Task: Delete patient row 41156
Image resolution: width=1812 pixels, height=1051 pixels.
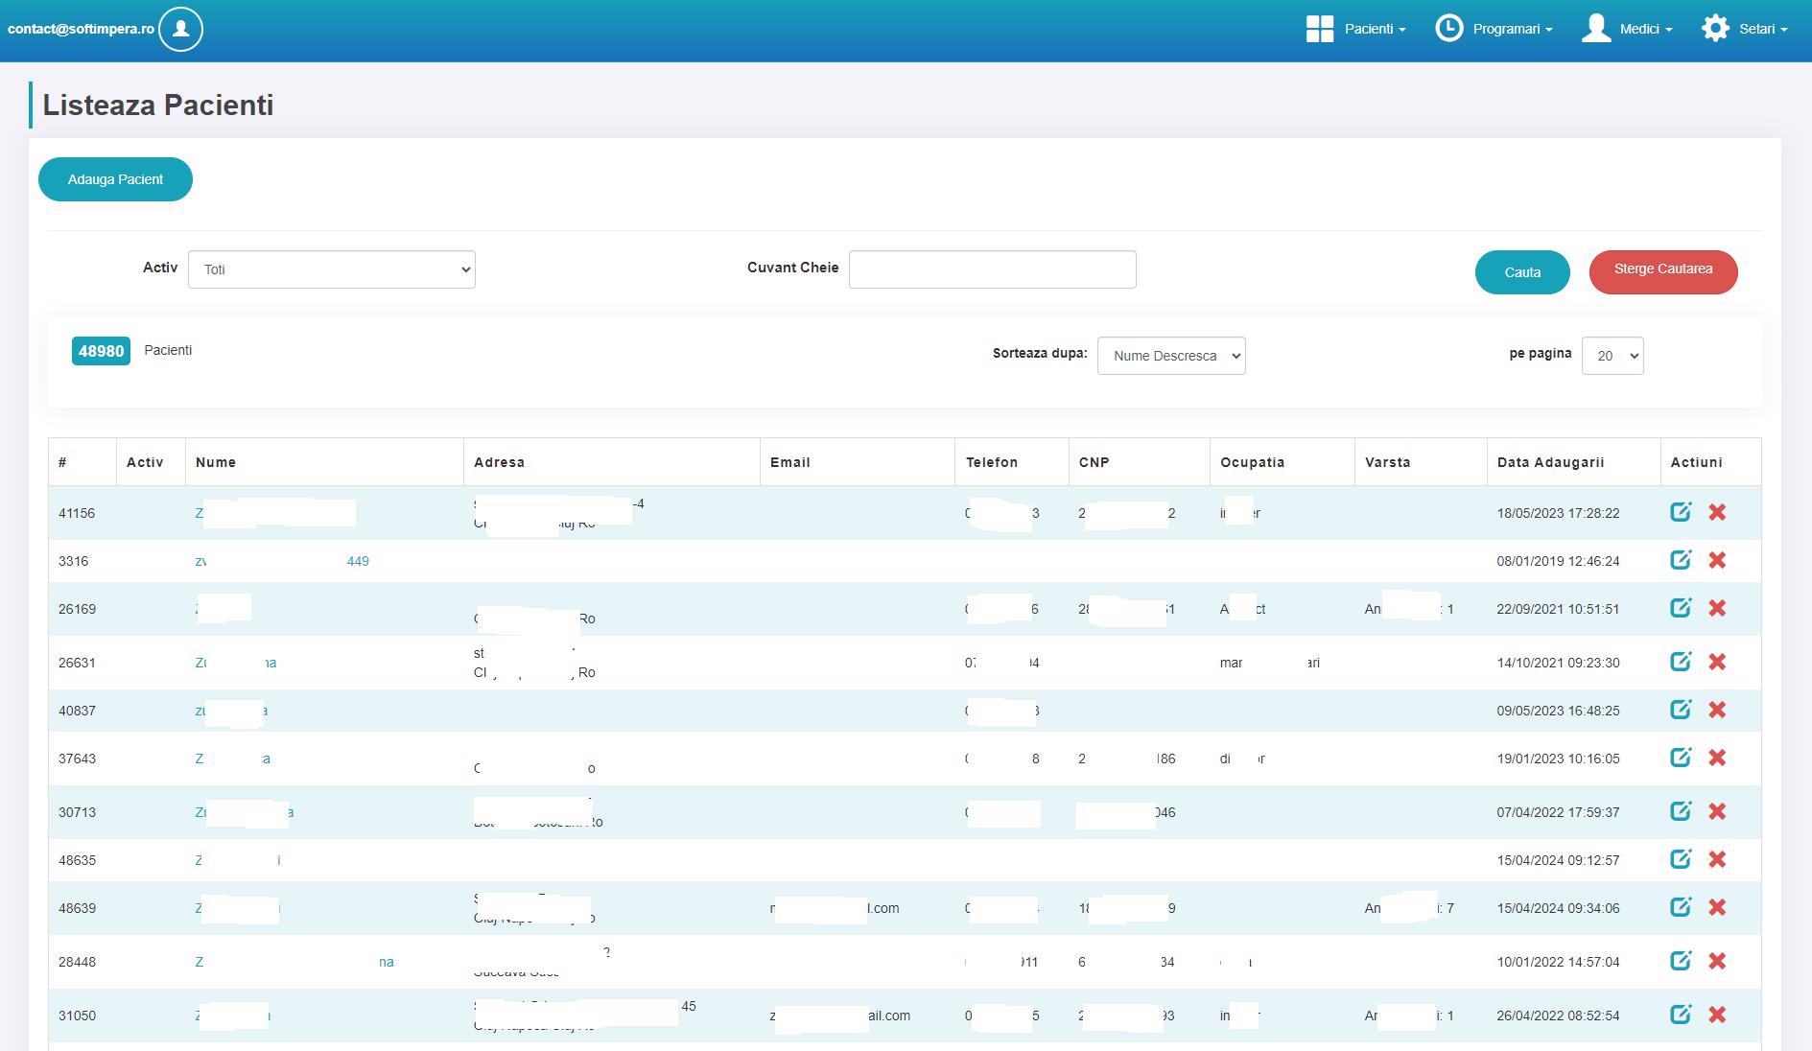Action: tap(1717, 512)
